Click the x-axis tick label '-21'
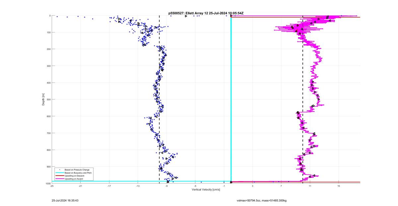 81,186
